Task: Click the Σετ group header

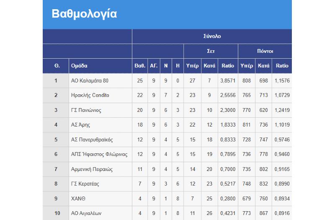Action: [x=211, y=51]
